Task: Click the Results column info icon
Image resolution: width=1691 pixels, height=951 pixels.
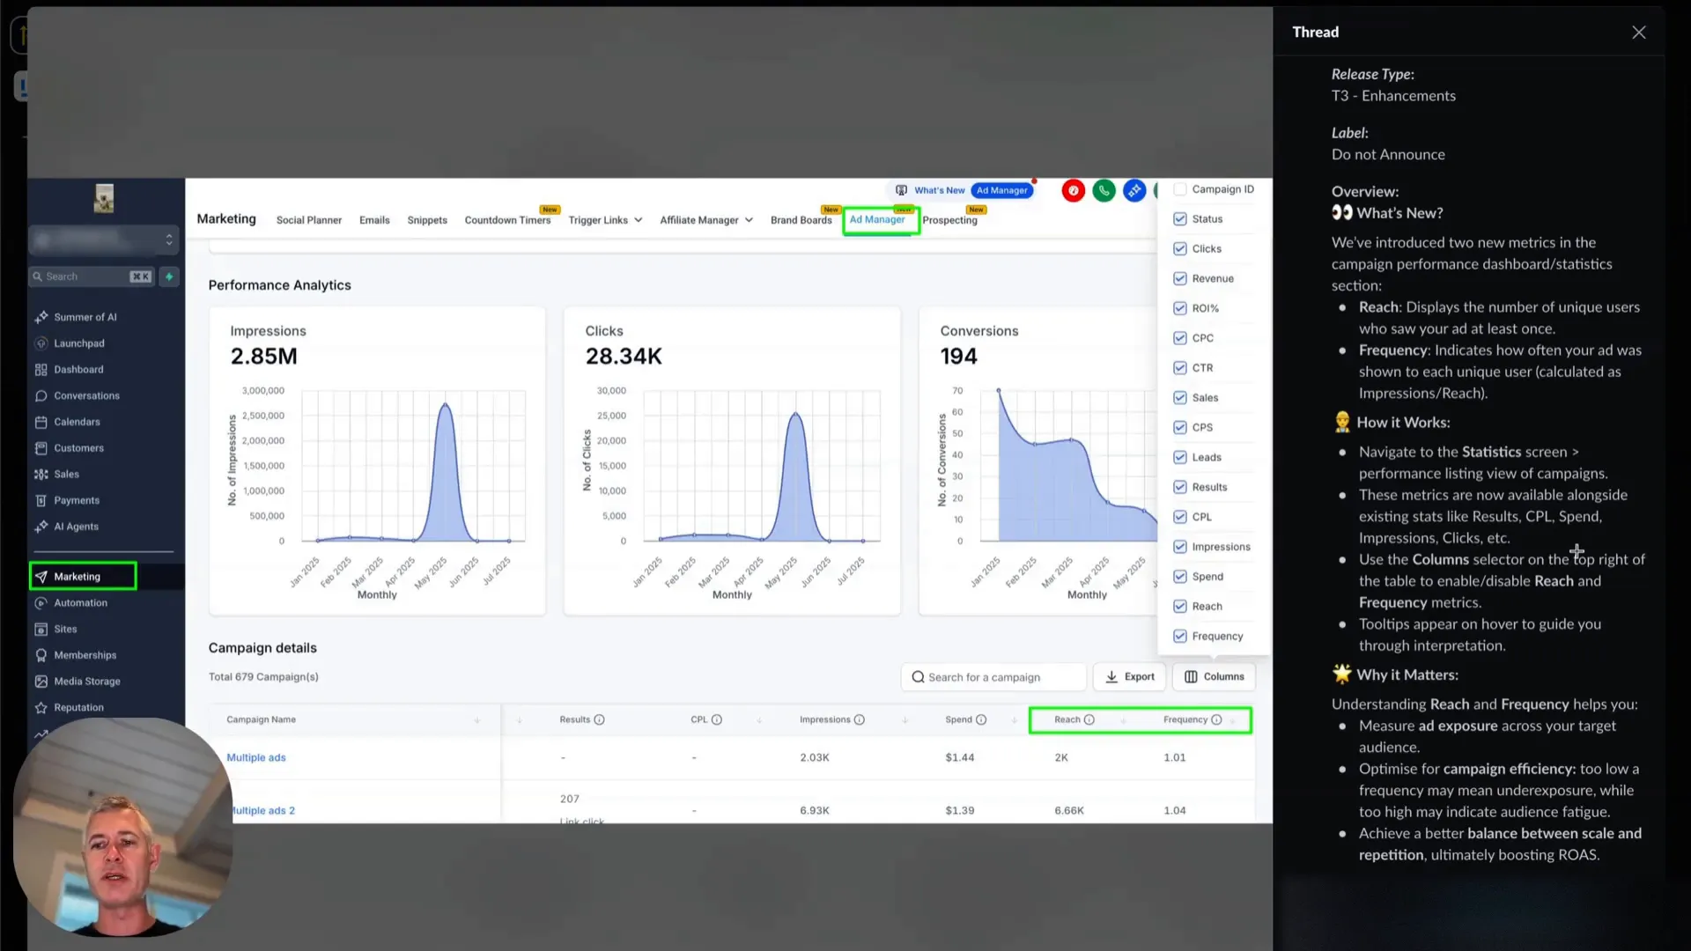Action: pos(599,720)
